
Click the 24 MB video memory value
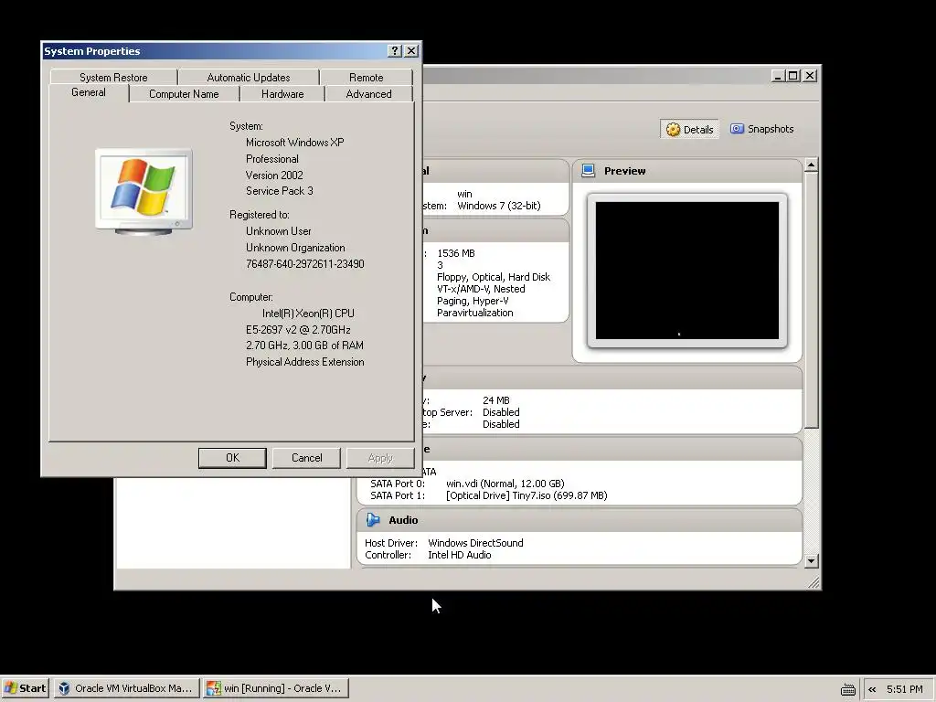496,400
